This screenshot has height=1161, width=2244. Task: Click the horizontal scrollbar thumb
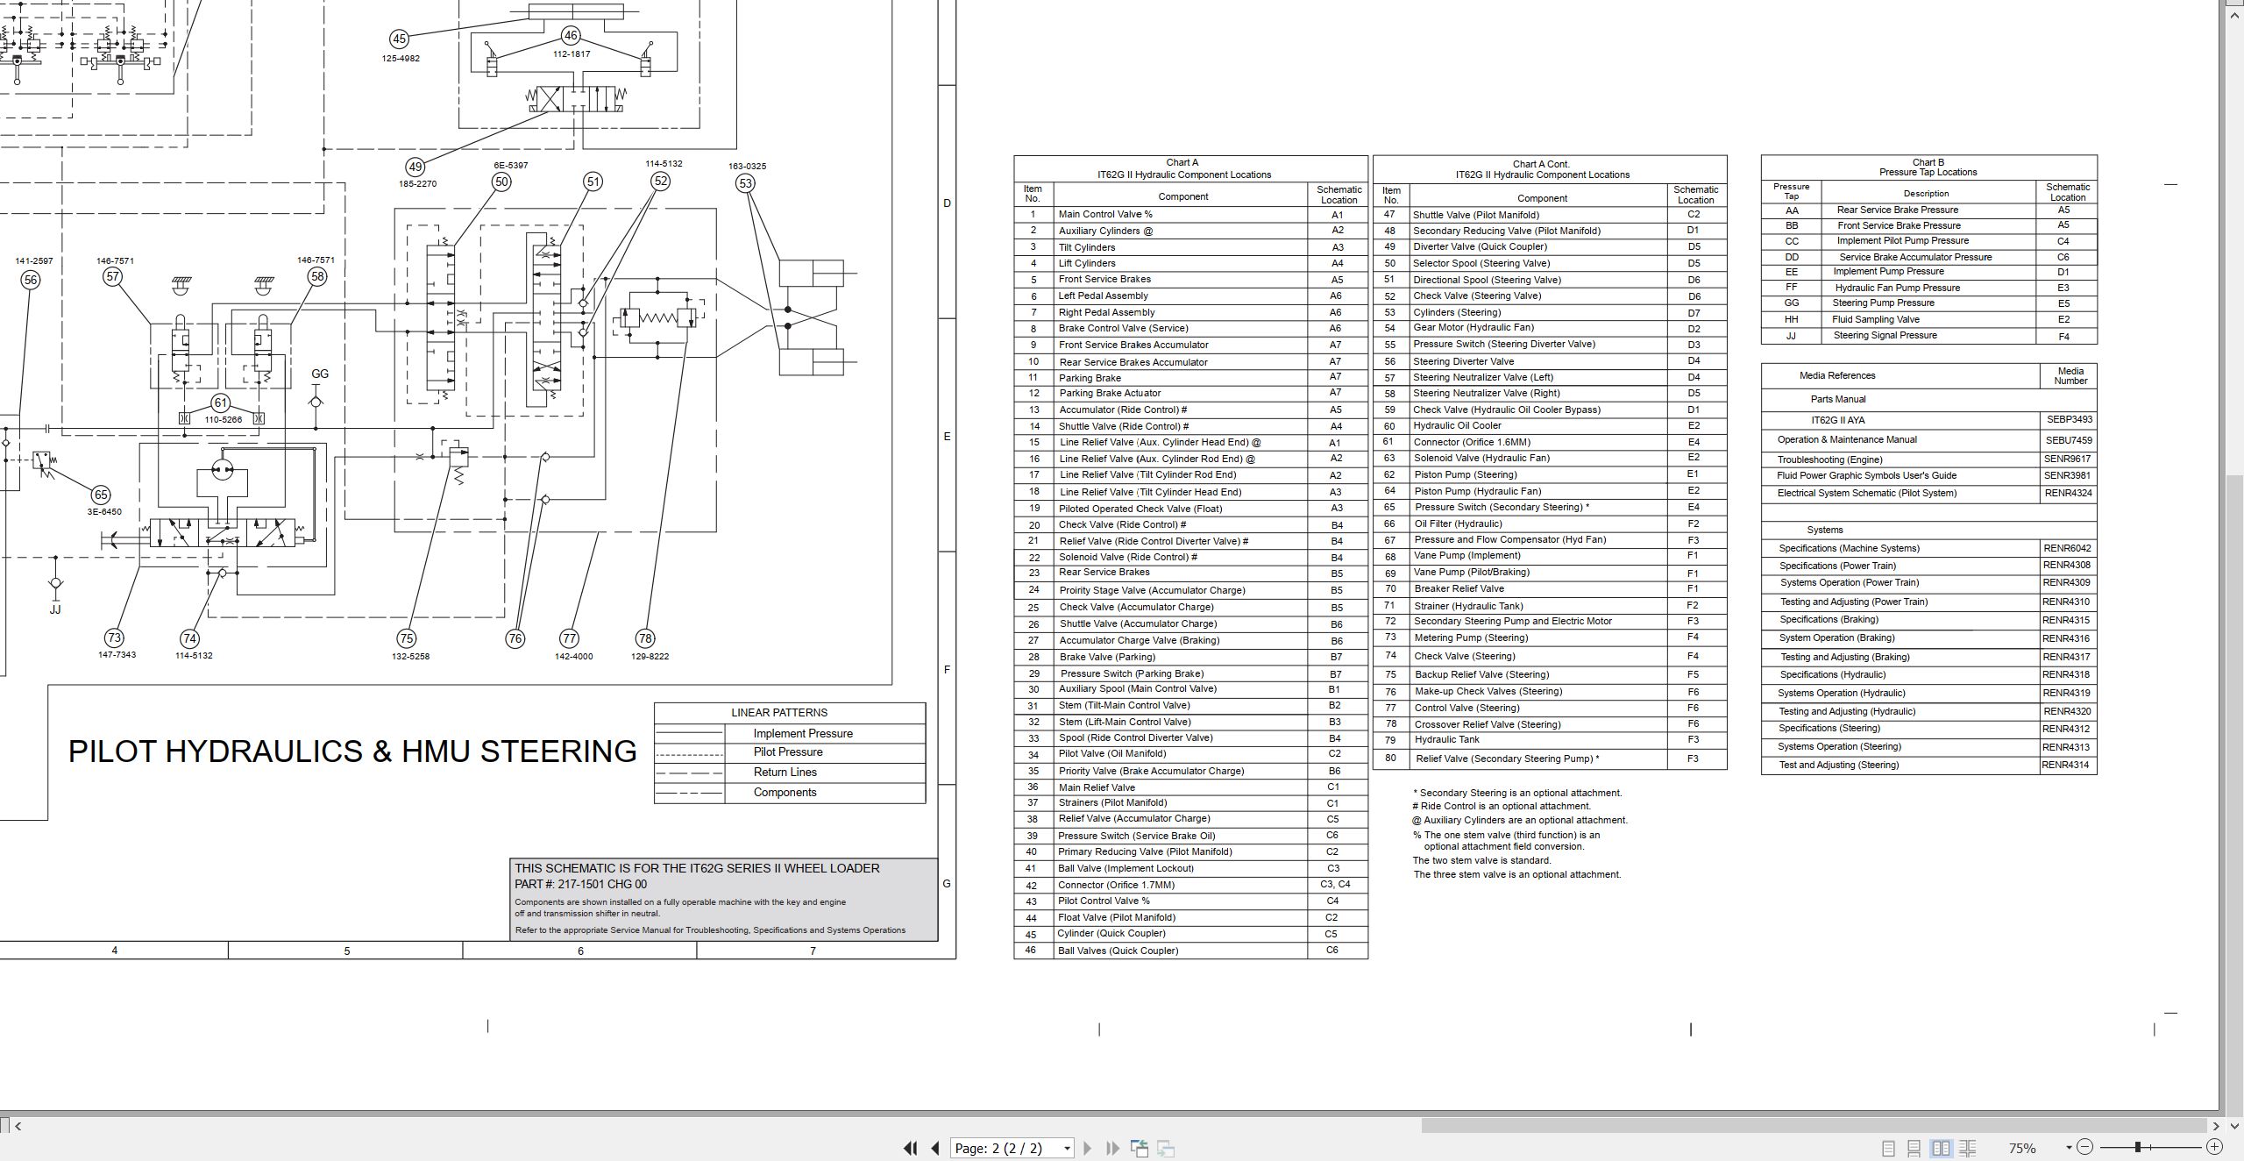click(x=1814, y=1126)
